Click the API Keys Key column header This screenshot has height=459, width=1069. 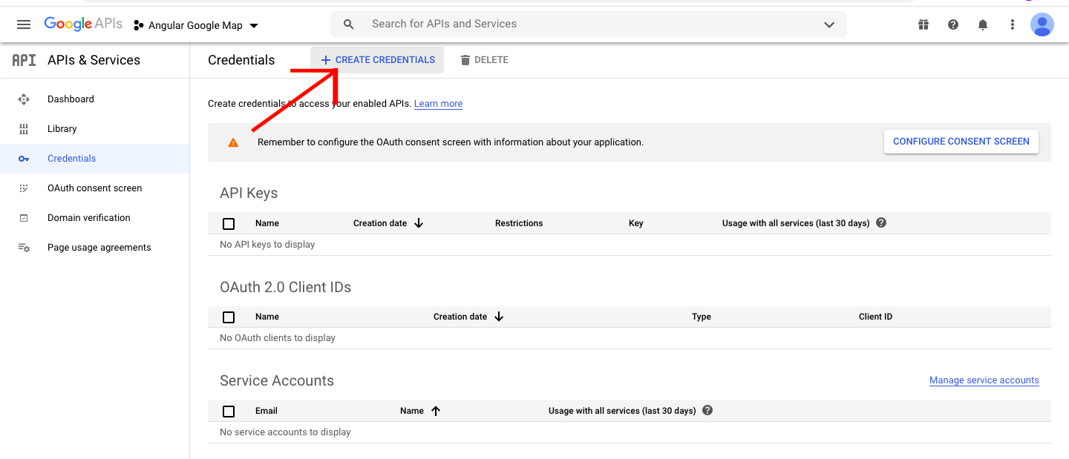pyautogui.click(x=636, y=223)
